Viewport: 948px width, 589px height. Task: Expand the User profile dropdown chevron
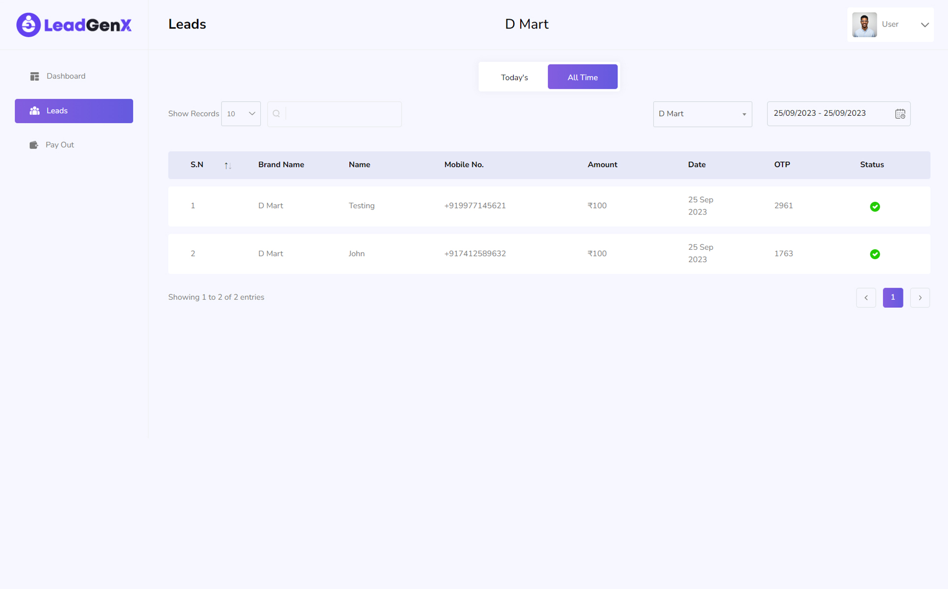(x=924, y=25)
